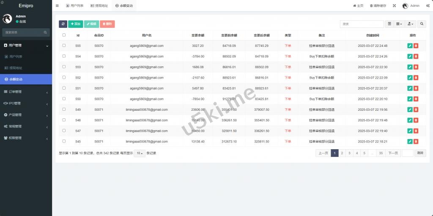
Task: Expand the 订单管理 sidebar menu
Action: click(x=26, y=92)
